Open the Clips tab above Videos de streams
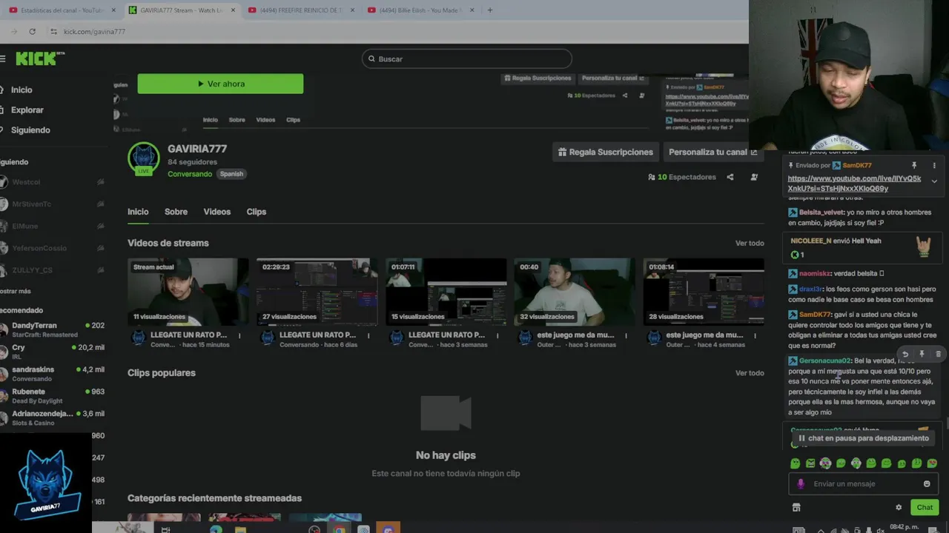Image resolution: width=949 pixels, height=533 pixels. pyautogui.click(x=257, y=212)
